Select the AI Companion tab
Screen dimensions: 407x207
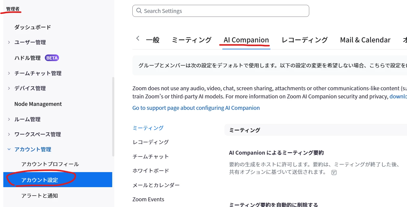point(246,40)
